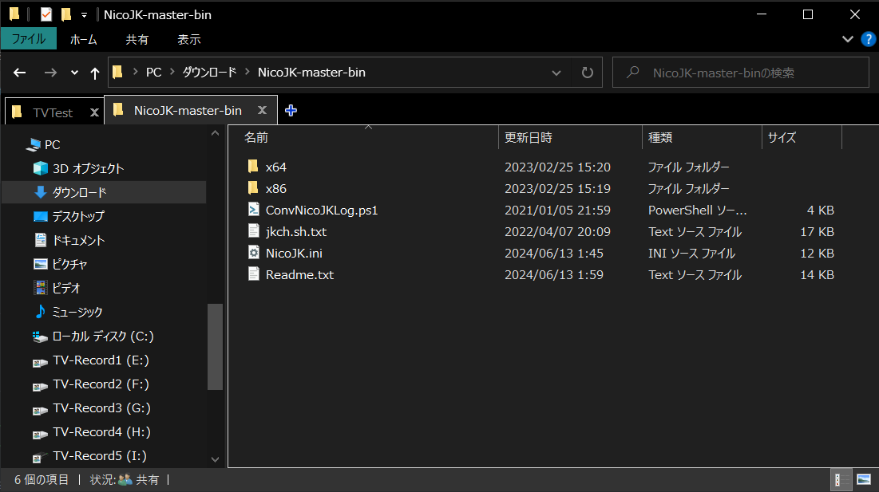
Task: Switch to details view layout icon
Action: (x=841, y=480)
